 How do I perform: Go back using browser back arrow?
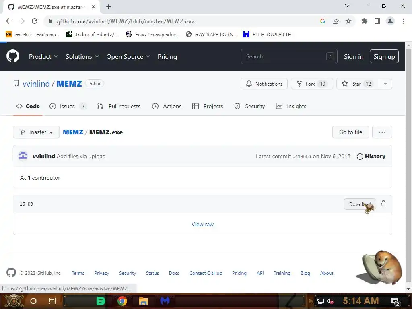pos(9,21)
